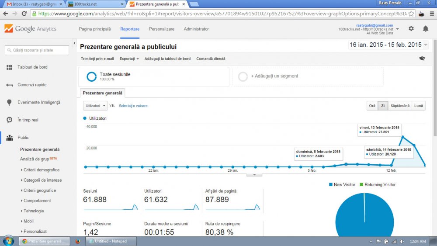Open the account selector dropdown arrow
437x246 pixels.
pyautogui.click(x=397, y=29)
